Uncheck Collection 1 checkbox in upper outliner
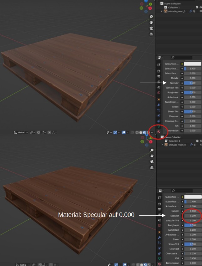 click(197, 7)
